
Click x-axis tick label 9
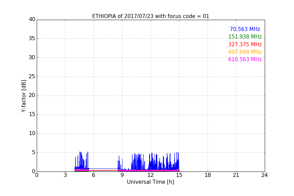(122, 175)
